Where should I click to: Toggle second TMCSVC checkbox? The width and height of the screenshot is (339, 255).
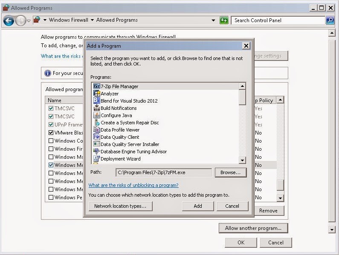click(x=51, y=116)
